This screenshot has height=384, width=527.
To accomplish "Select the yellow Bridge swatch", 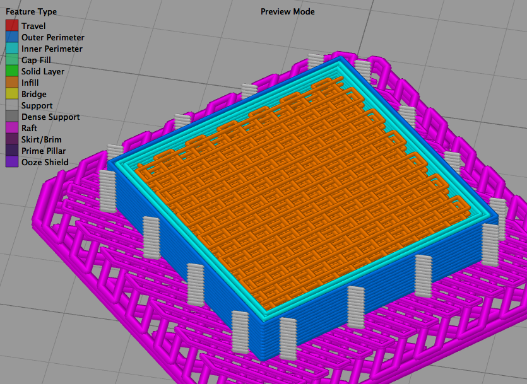I will (12, 94).
